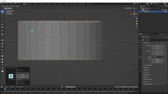The image size is (168, 94).
Task: Open the Orientation Global dropdown
Action: click(23, 80)
